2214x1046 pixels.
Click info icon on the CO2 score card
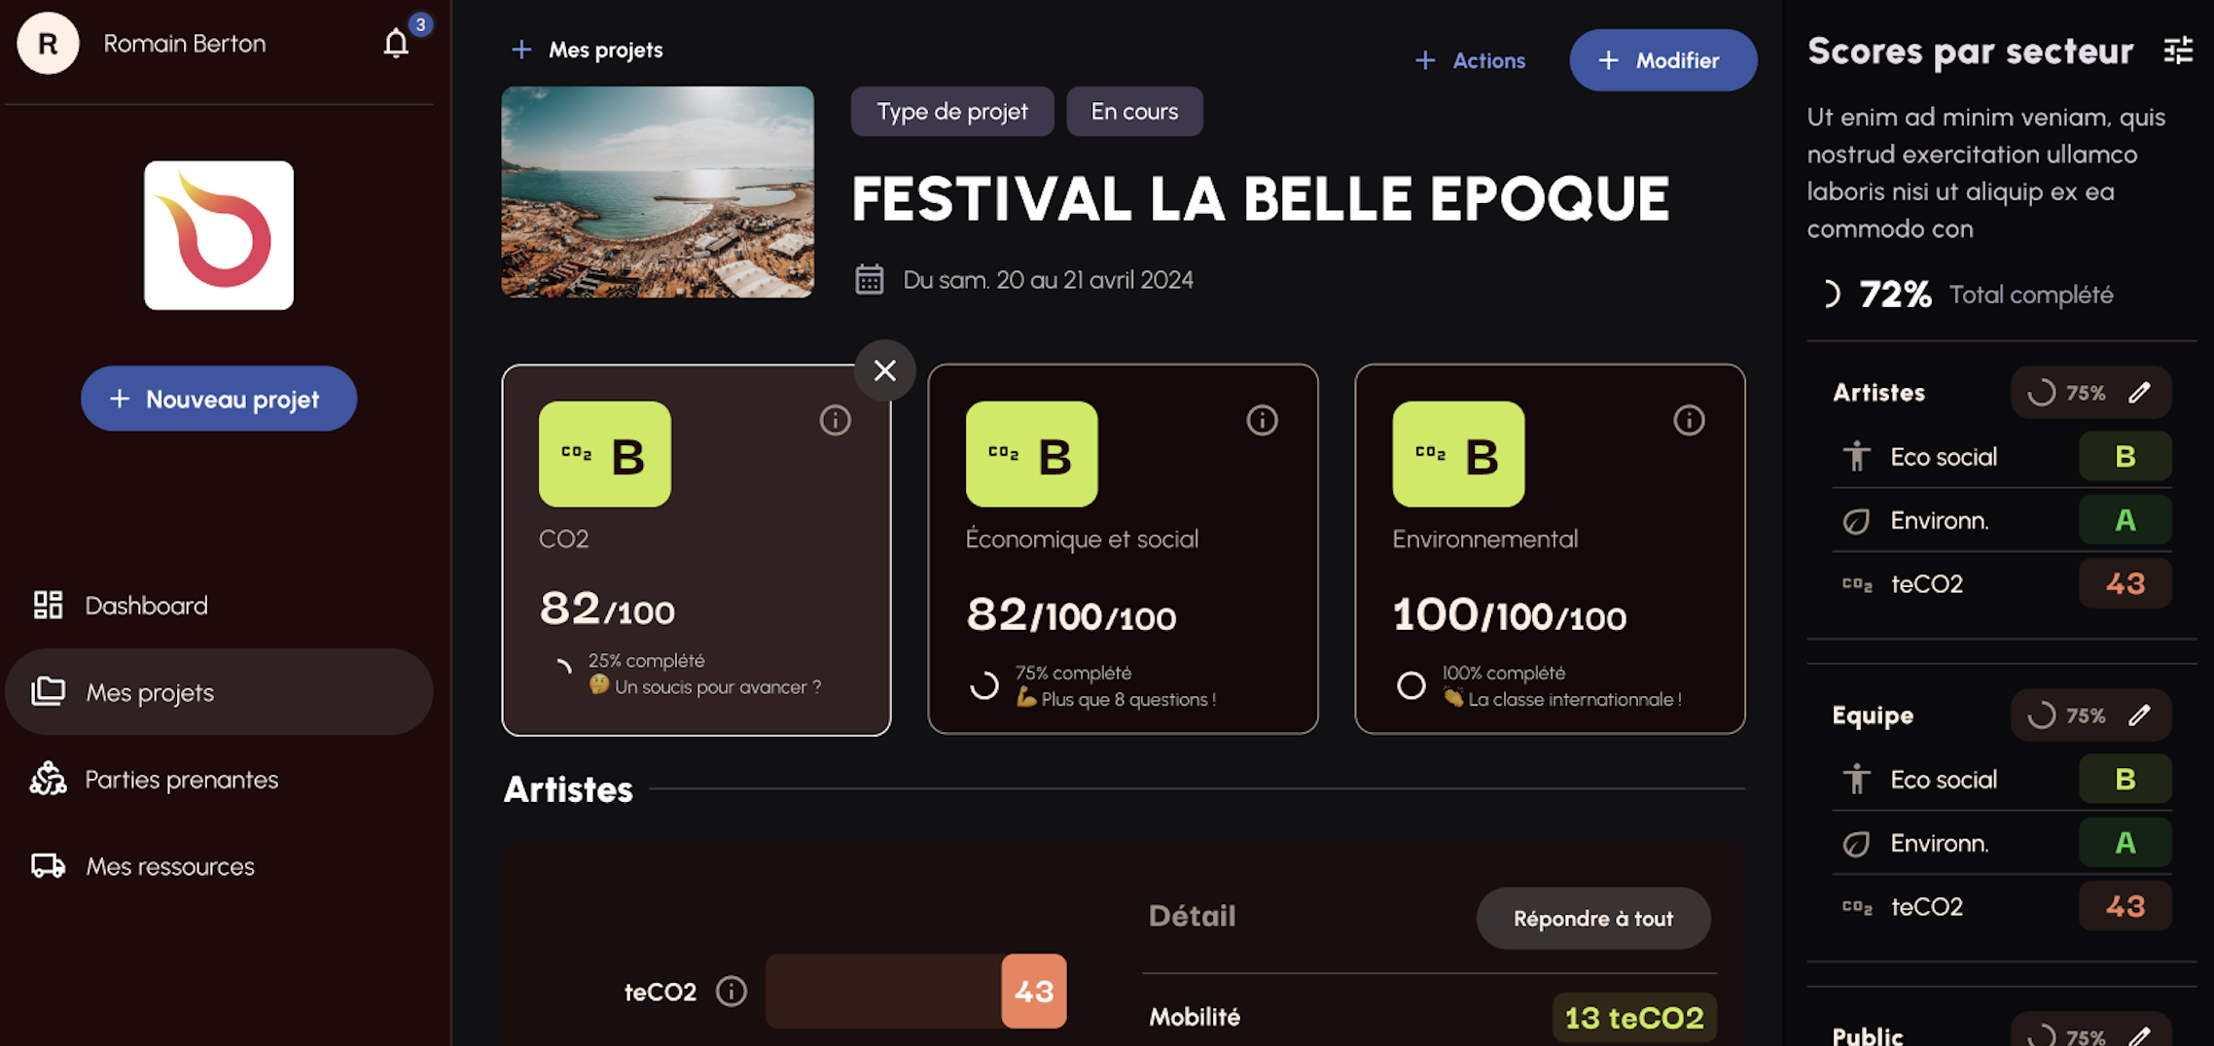[x=835, y=420]
